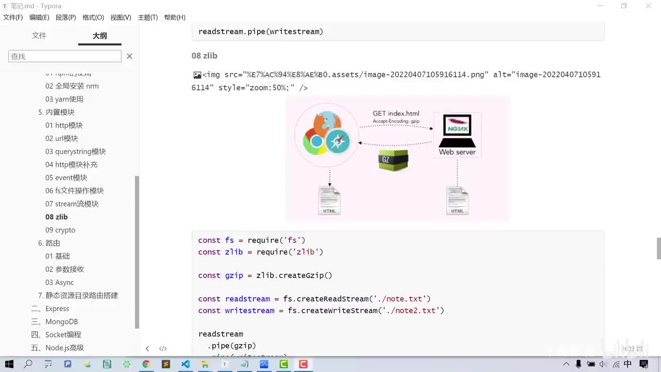This screenshot has width=661, height=372.
Task: Jump to outline heading 01 http模块
Action: point(64,126)
